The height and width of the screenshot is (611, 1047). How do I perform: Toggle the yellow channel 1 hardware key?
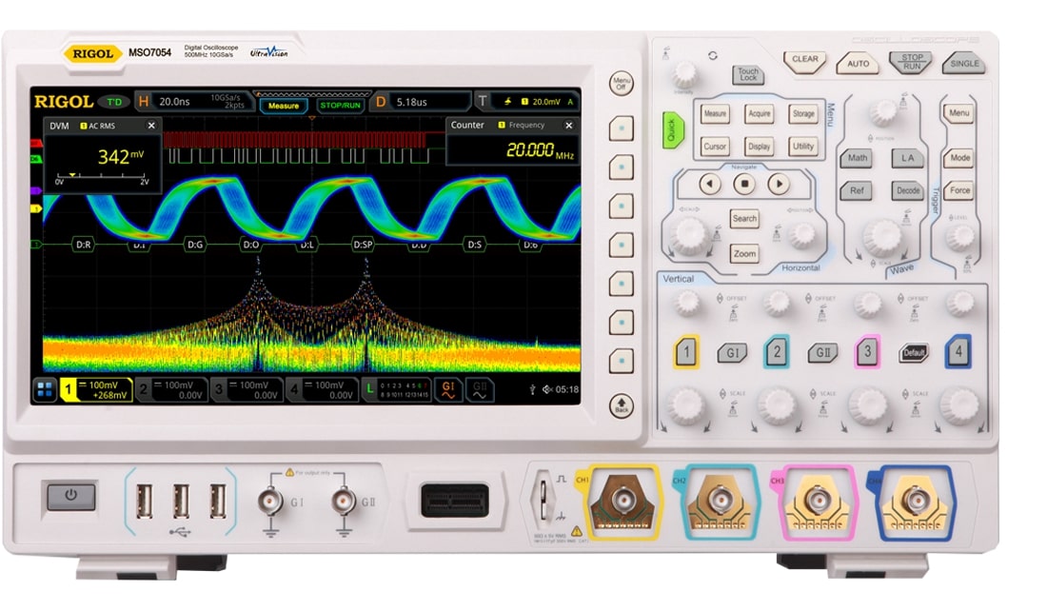coord(685,352)
